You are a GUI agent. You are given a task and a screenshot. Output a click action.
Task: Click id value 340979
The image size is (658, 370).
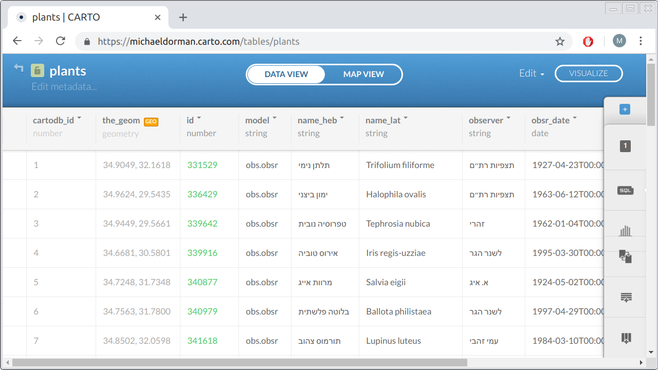(202, 311)
